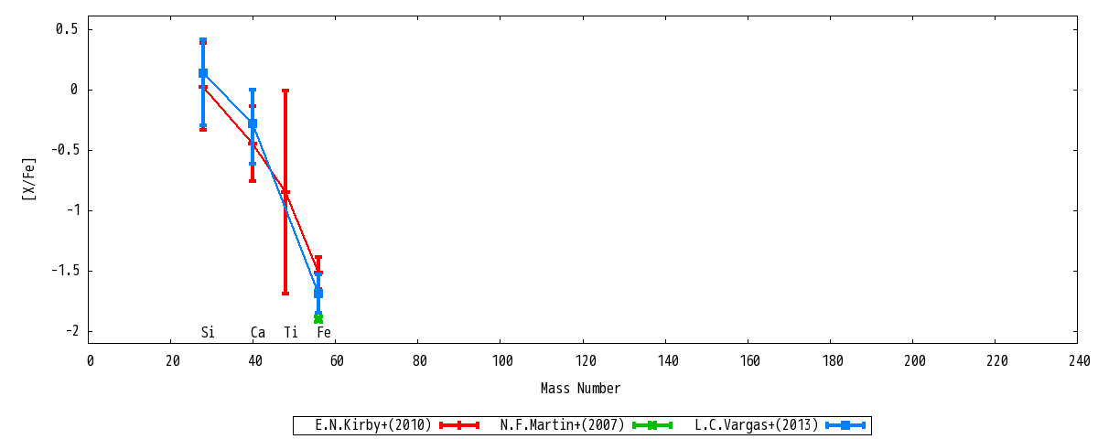Viewport: 1098px width, 439px height.
Task: Click y-axis tick label -1
Action: click(x=71, y=210)
